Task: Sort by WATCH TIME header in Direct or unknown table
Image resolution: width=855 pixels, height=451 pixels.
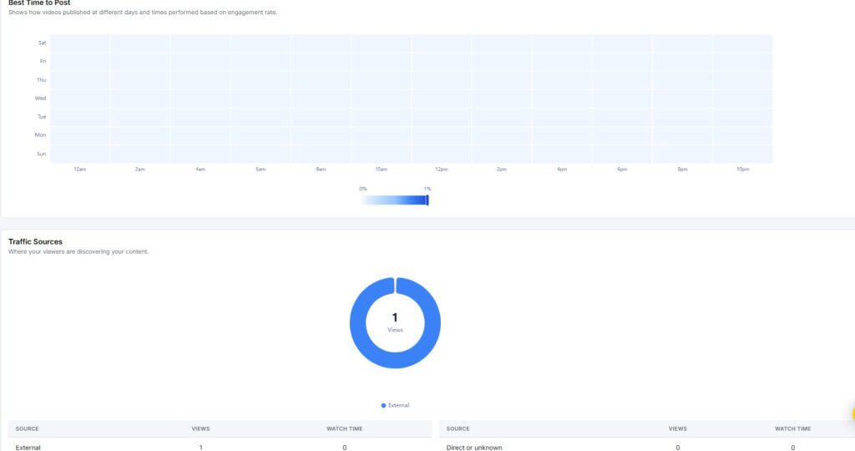Action: click(793, 428)
